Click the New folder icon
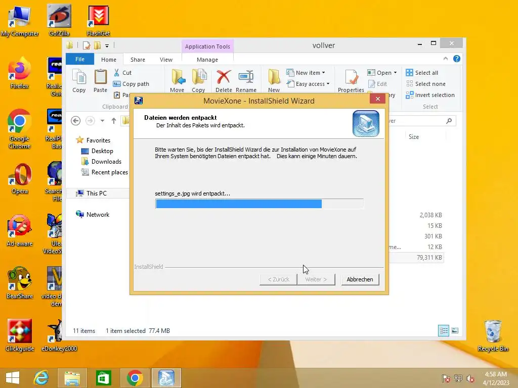518x388 pixels. pyautogui.click(x=274, y=81)
